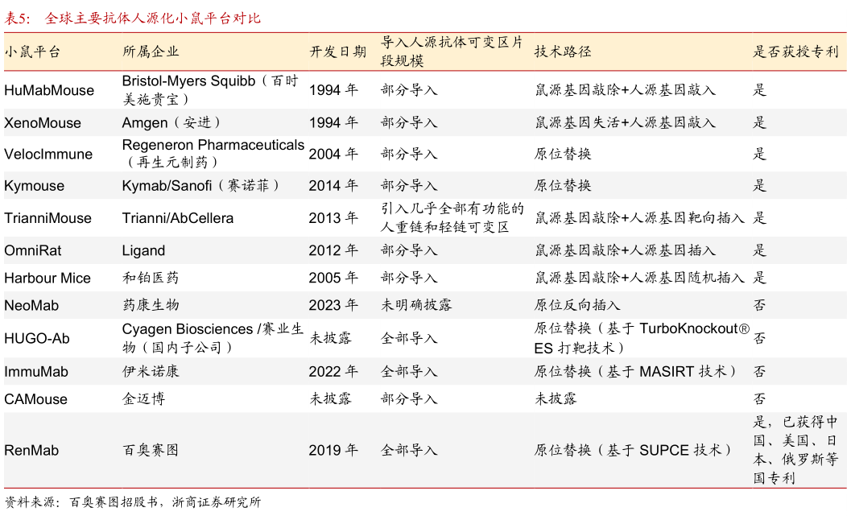Screen dimensions: 851x520
Task: Click the Trianni/AbCellera company cell
Action: tap(177, 218)
